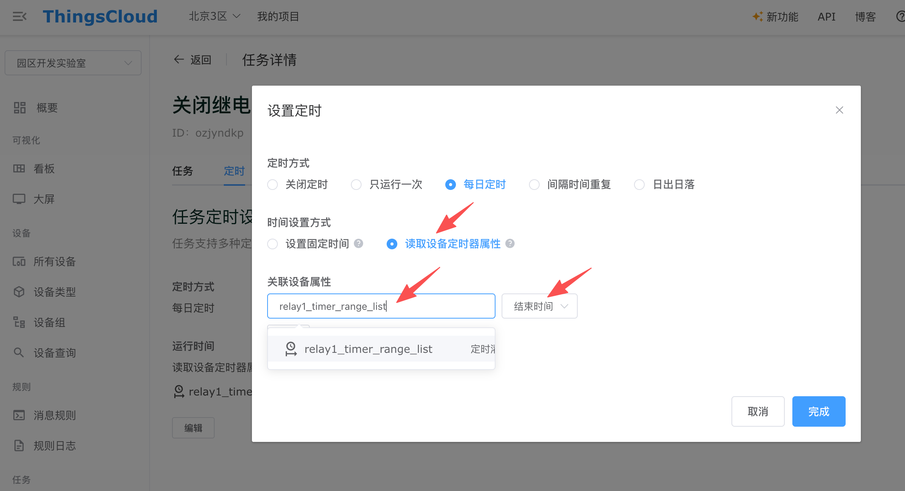Select 关闭定时 radio option
The image size is (905, 491).
(x=272, y=185)
